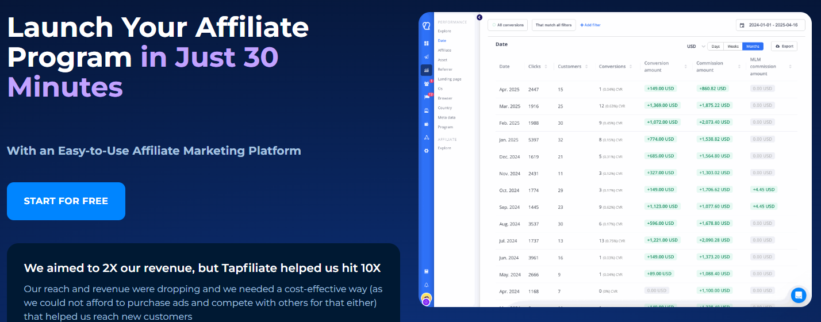Open the chat support bubble icon
The width and height of the screenshot is (821, 322).
[x=798, y=295]
